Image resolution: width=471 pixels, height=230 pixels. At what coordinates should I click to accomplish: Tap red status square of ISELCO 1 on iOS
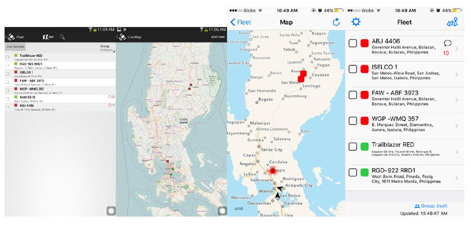(x=364, y=69)
